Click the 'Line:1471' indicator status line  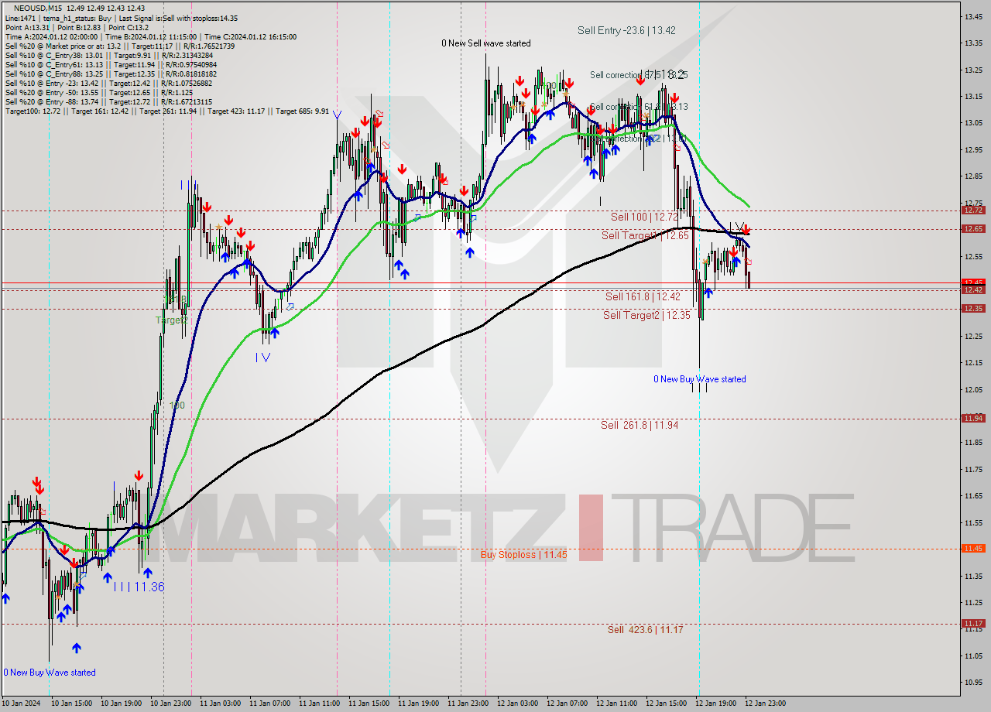pyautogui.click(x=122, y=18)
